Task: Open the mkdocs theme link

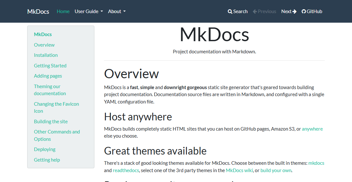Action: click(316, 163)
